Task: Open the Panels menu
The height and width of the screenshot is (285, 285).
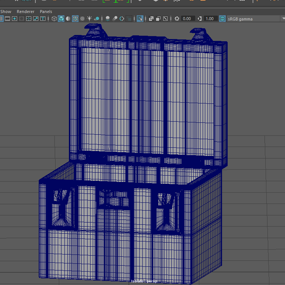Action: [x=46, y=12]
